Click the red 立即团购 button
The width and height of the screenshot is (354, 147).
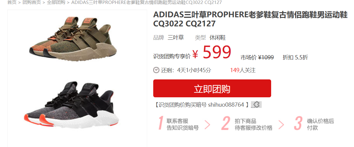(x=212, y=88)
